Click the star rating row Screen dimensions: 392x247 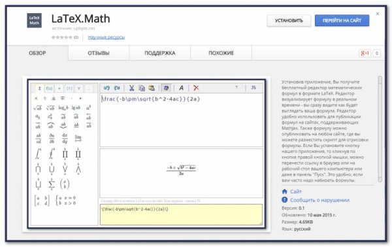click(62, 37)
